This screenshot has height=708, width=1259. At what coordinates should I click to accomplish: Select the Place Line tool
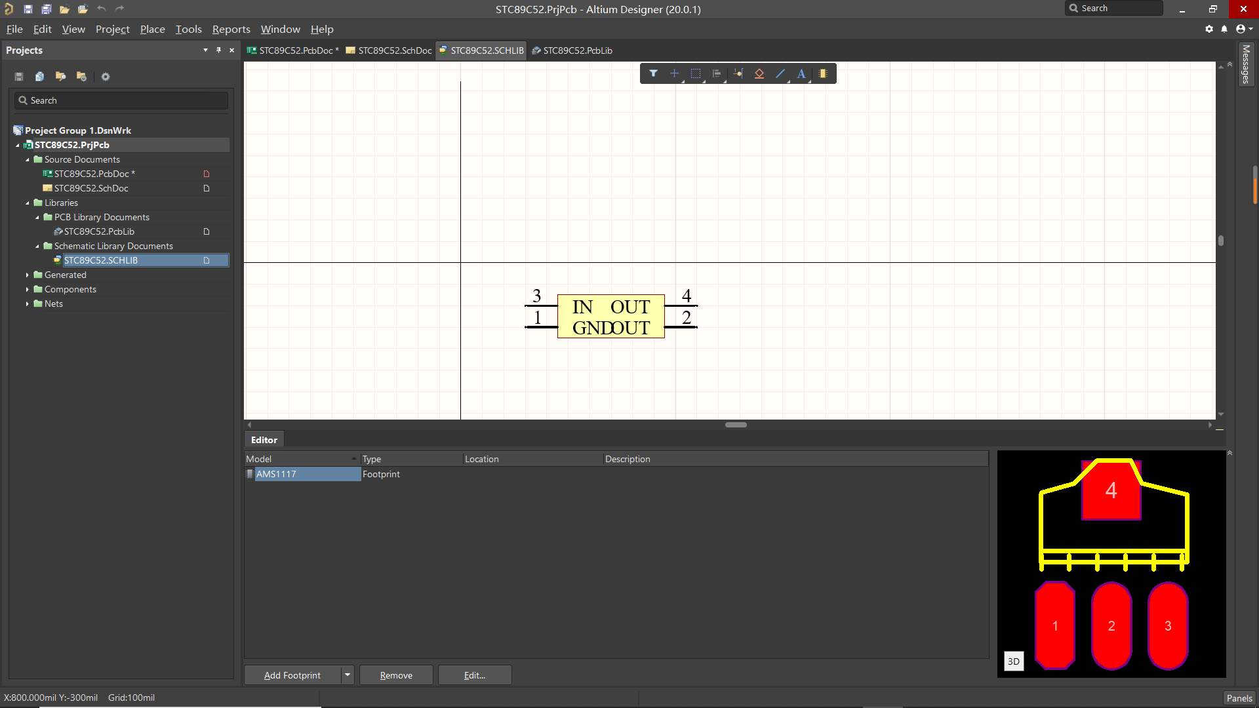click(x=780, y=73)
